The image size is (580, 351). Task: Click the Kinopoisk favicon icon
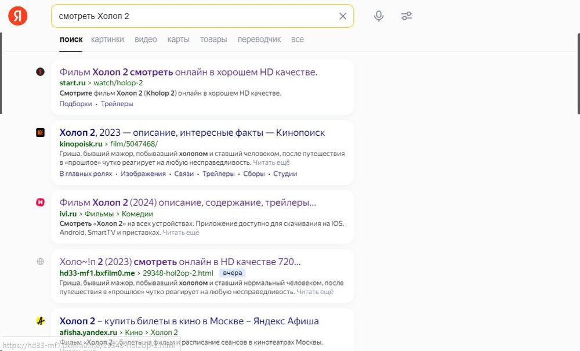[x=41, y=132]
